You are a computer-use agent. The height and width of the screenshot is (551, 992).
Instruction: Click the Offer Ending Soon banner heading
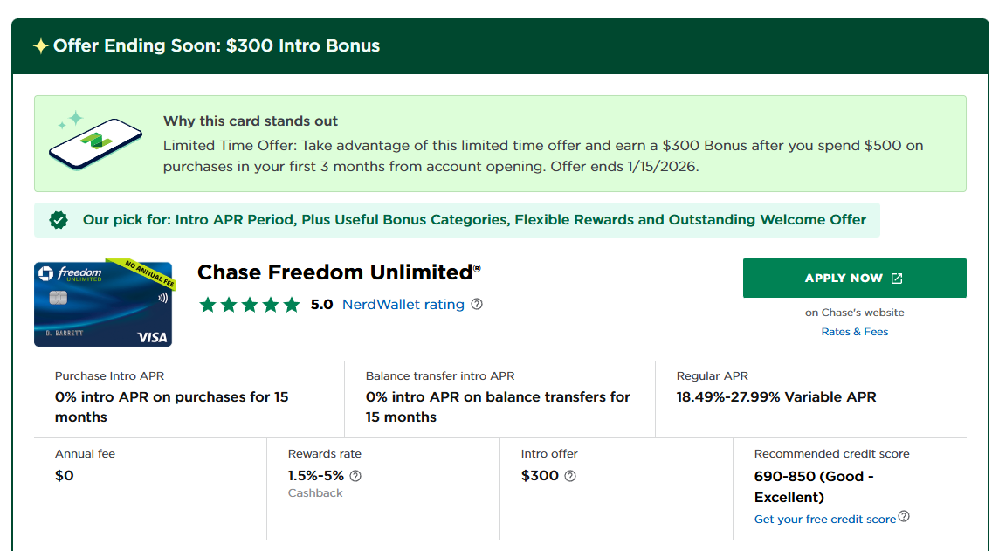217,45
